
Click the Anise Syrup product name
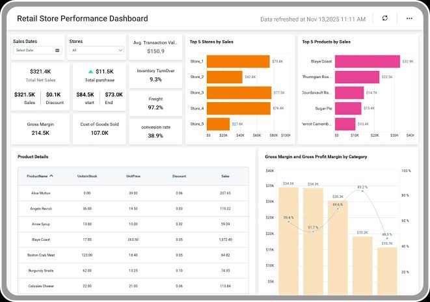click(x=41, y=224)
